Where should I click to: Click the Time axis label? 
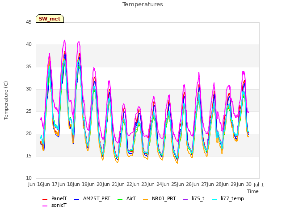(x=253, y=191)
